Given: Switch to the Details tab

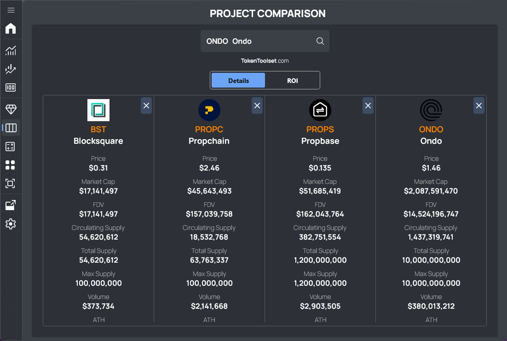Looking at the screenshot, I should coord(238,80).
